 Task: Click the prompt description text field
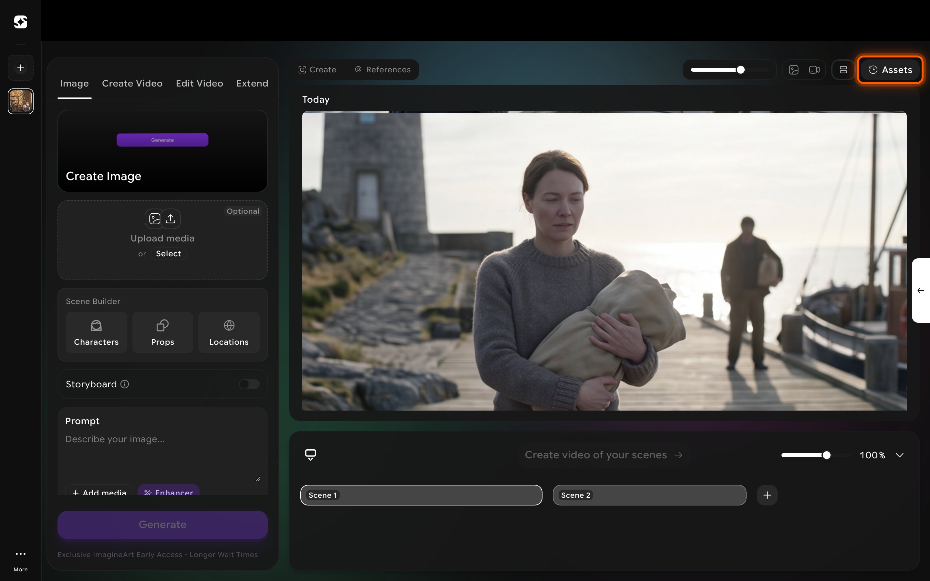coord(162,457)
